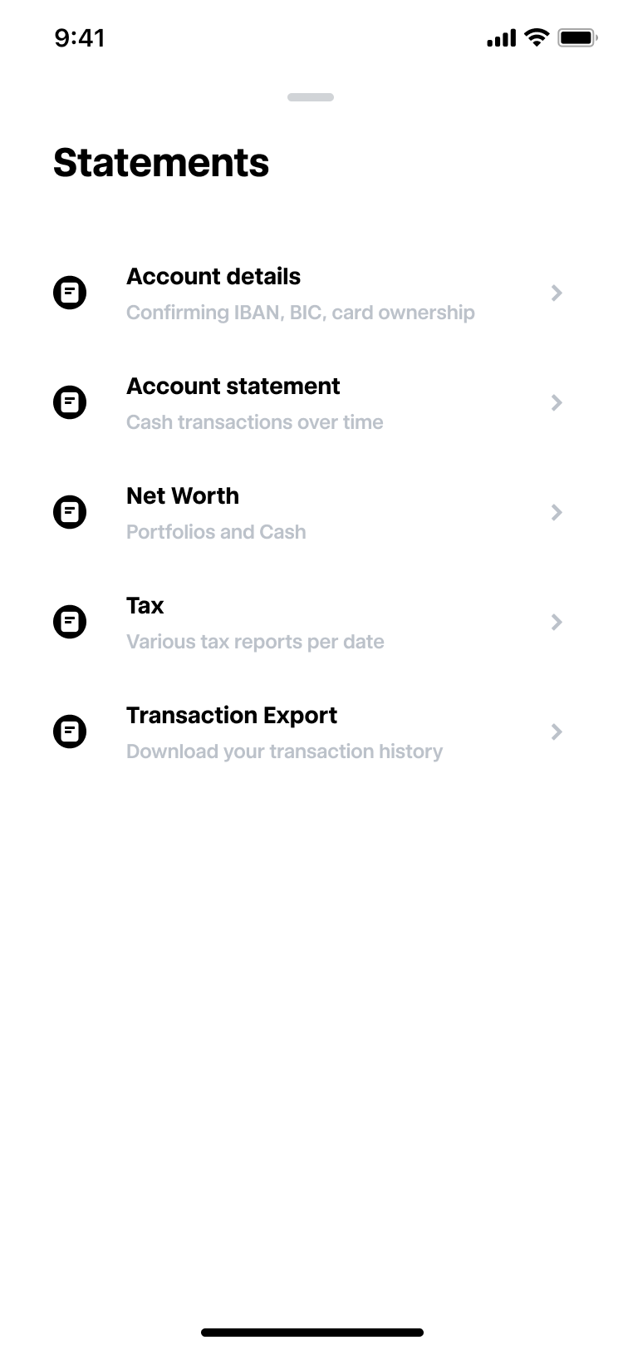Screen dimensions: 623x1350
Task: Expand Account details with its chevron
Action: [x=557, y=293]
